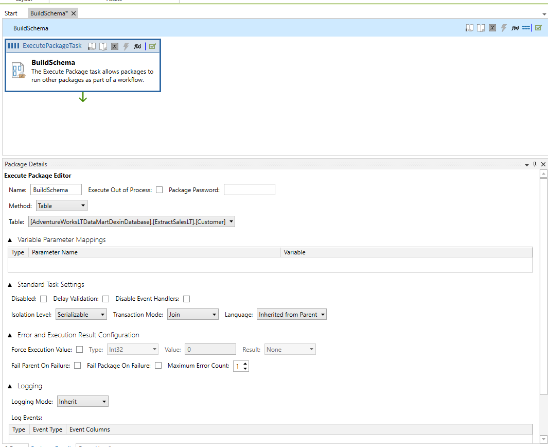The width and height of the screenshot is (548, 447).
Task: Click the Name field containing BuildSchema
Action: [56, 190]
